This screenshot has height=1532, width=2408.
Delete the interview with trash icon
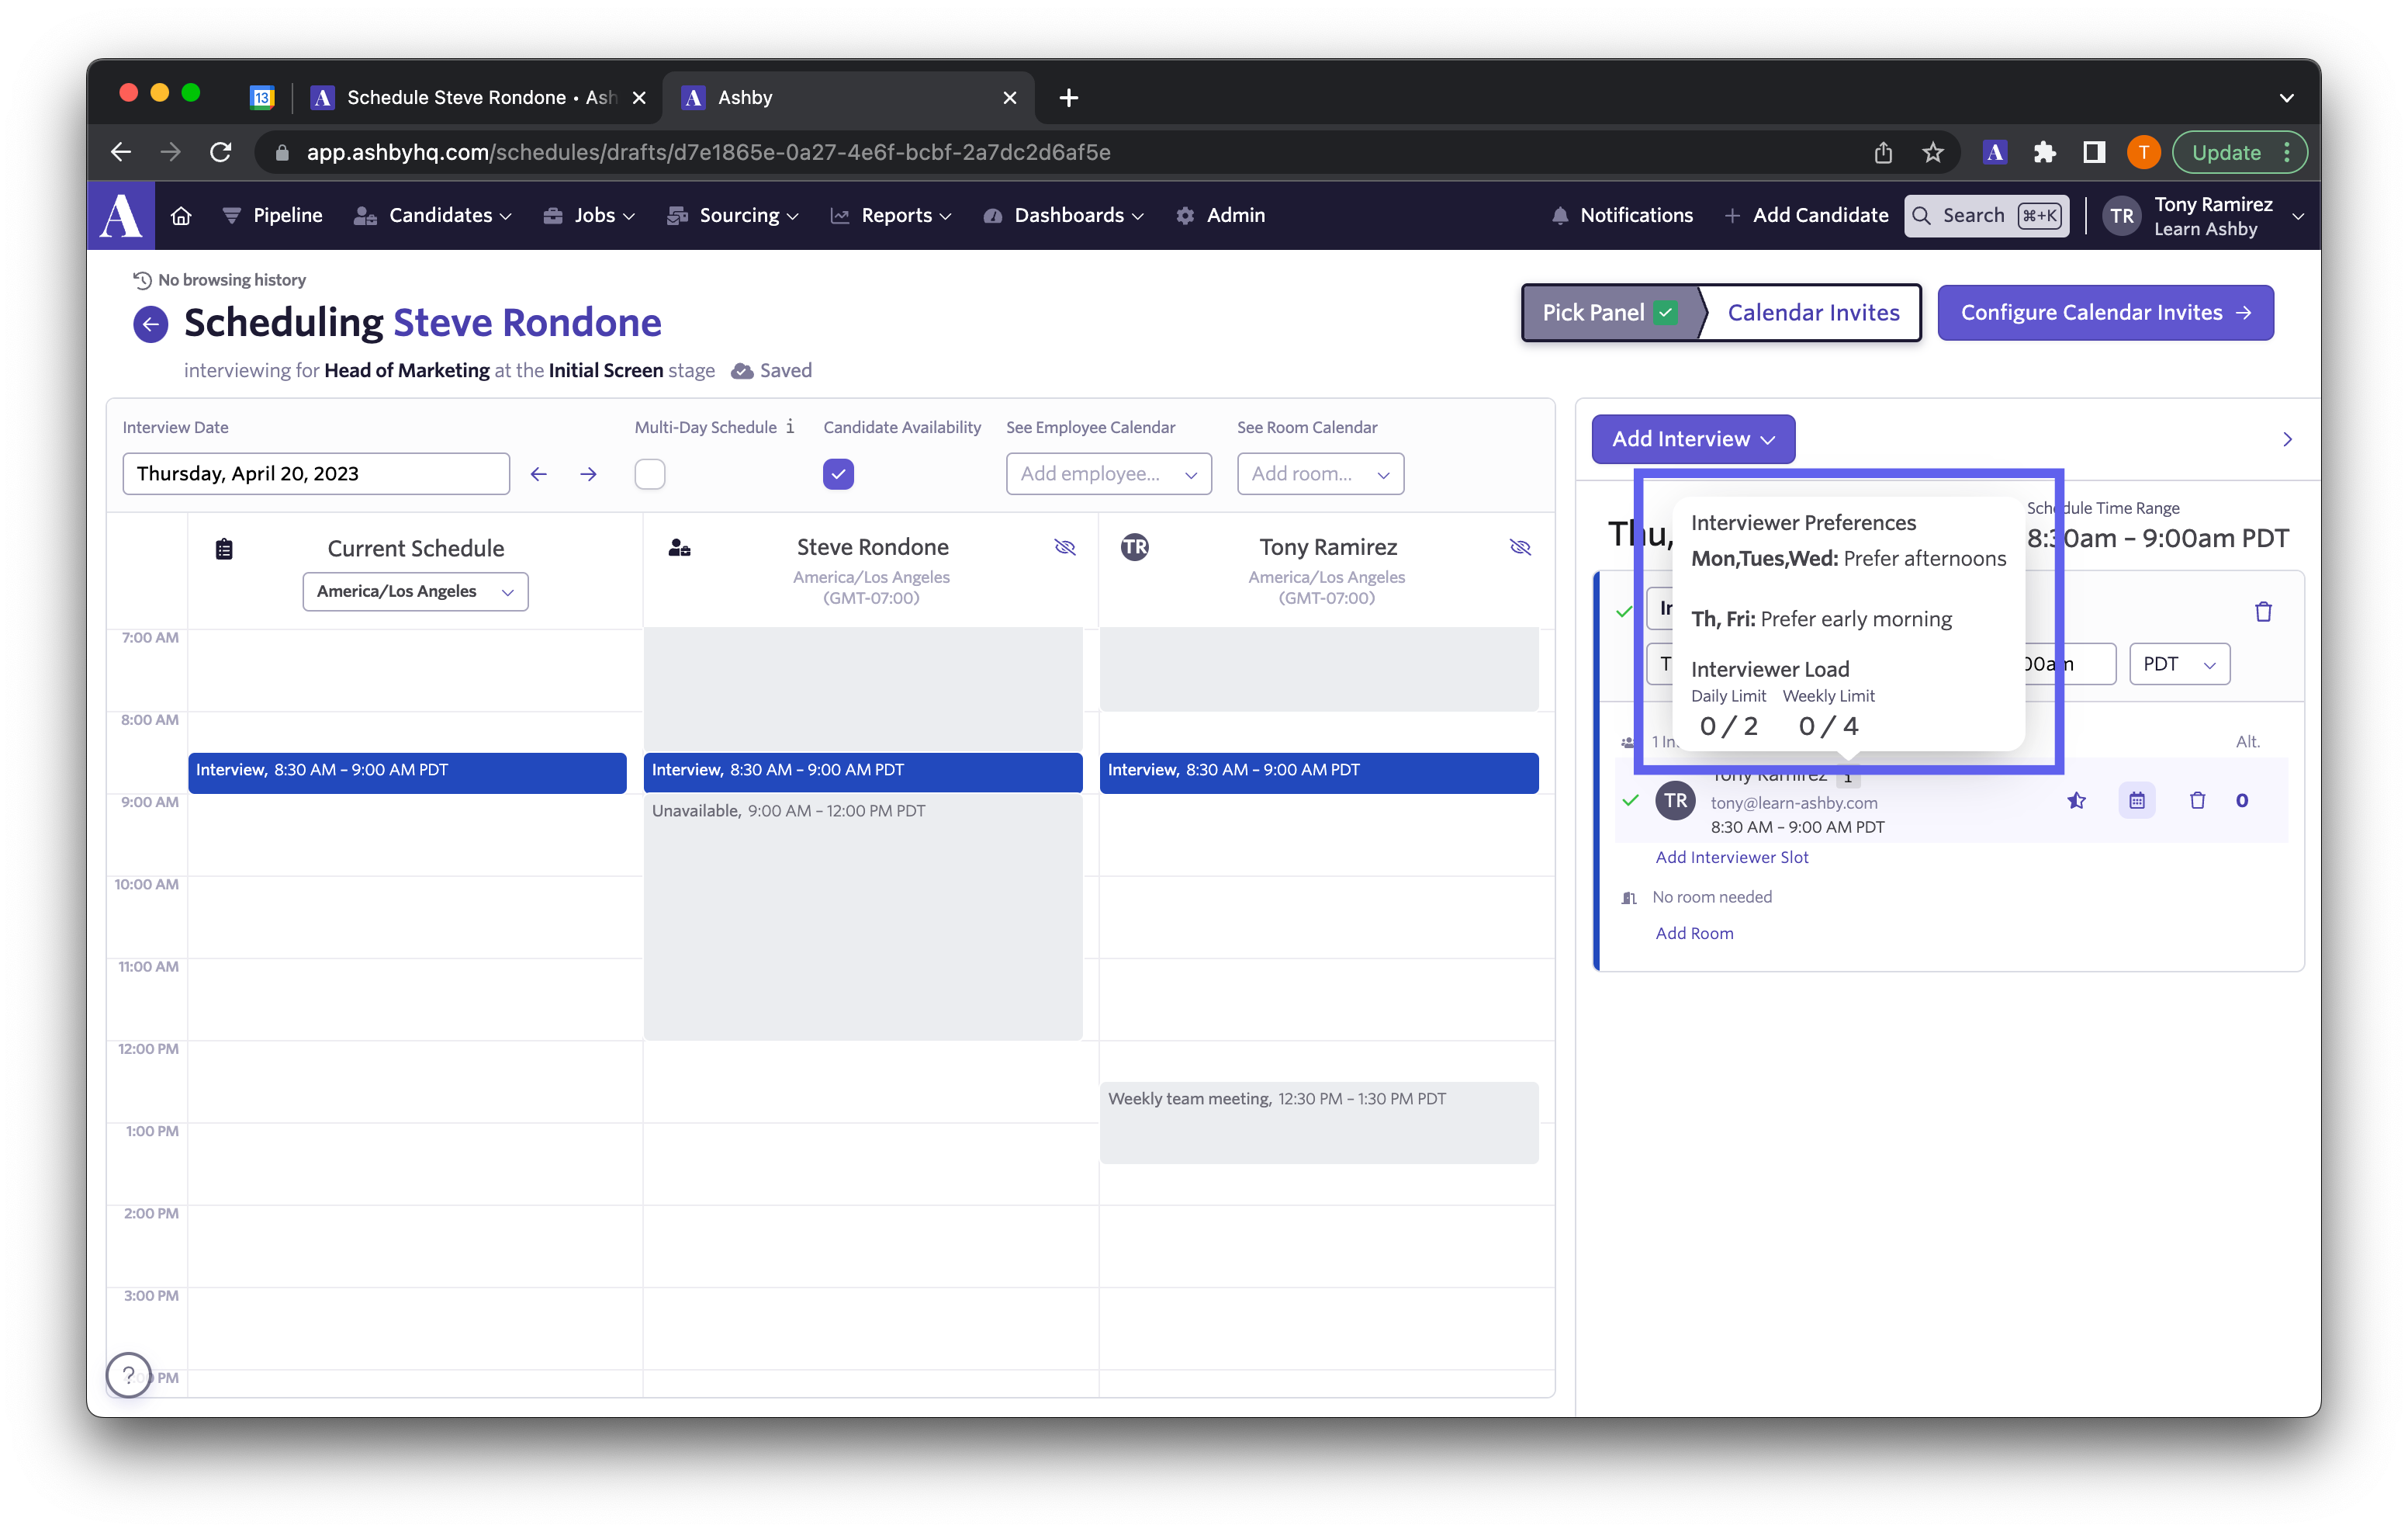coord(2263,612)
